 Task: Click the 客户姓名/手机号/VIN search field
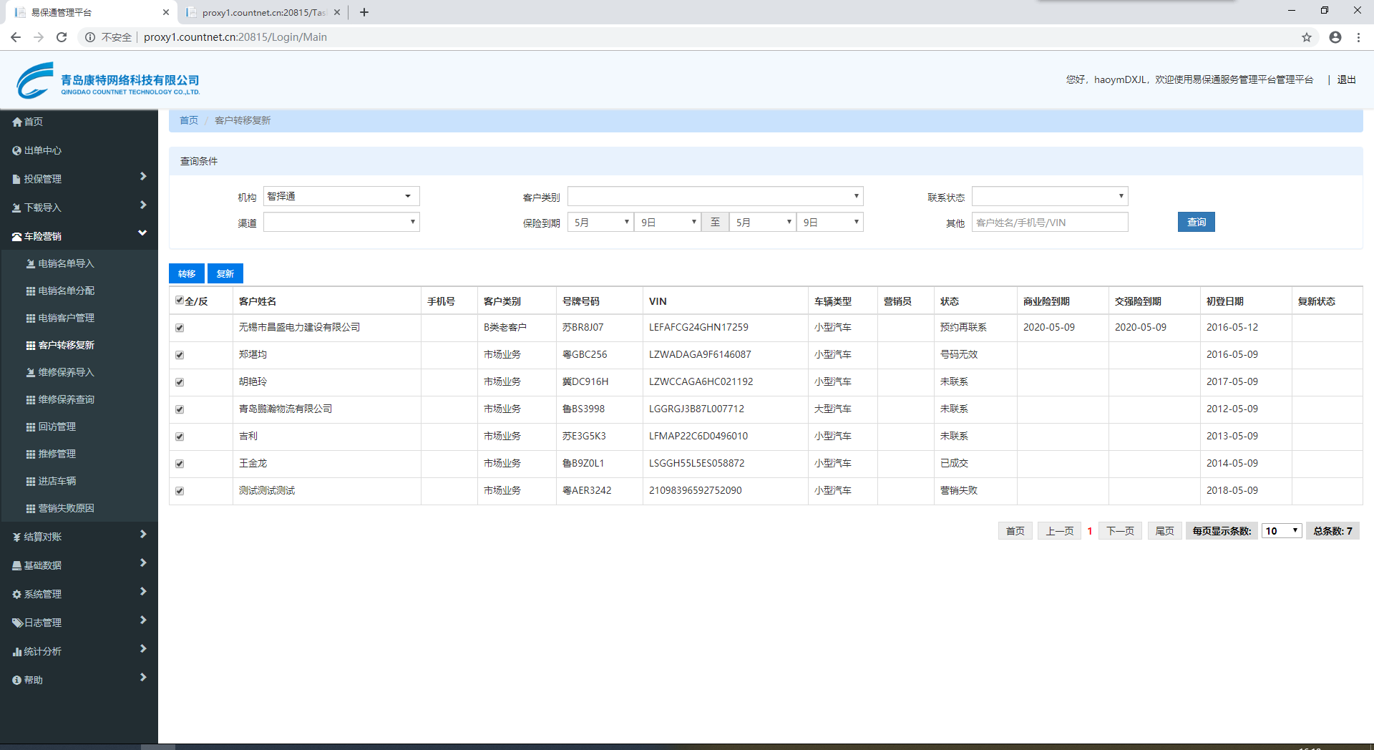pos(1049,223)
